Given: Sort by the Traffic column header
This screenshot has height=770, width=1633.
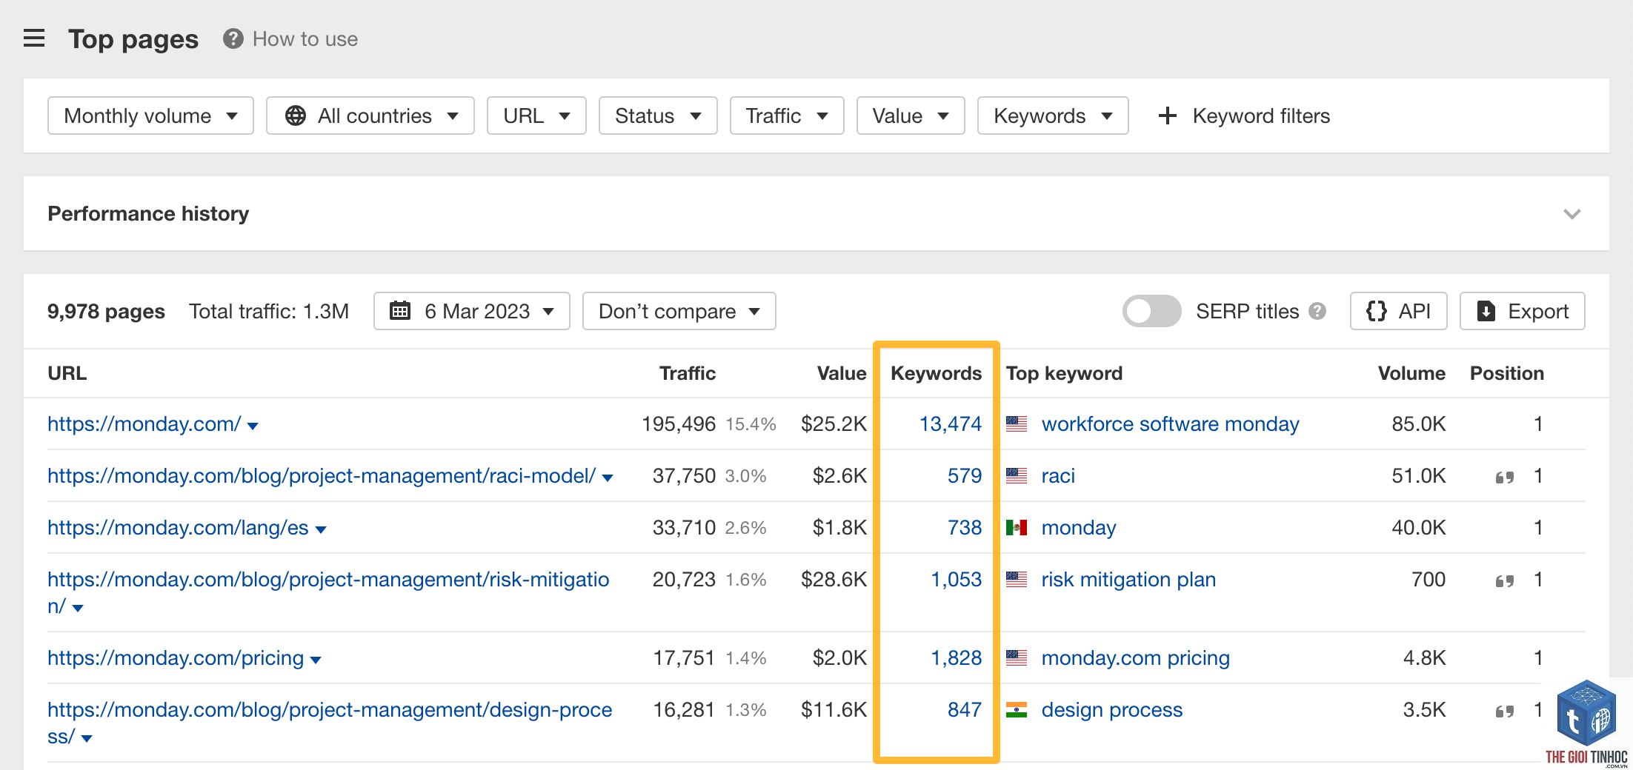Looking at the screenshot, I should tap(688, 373).
